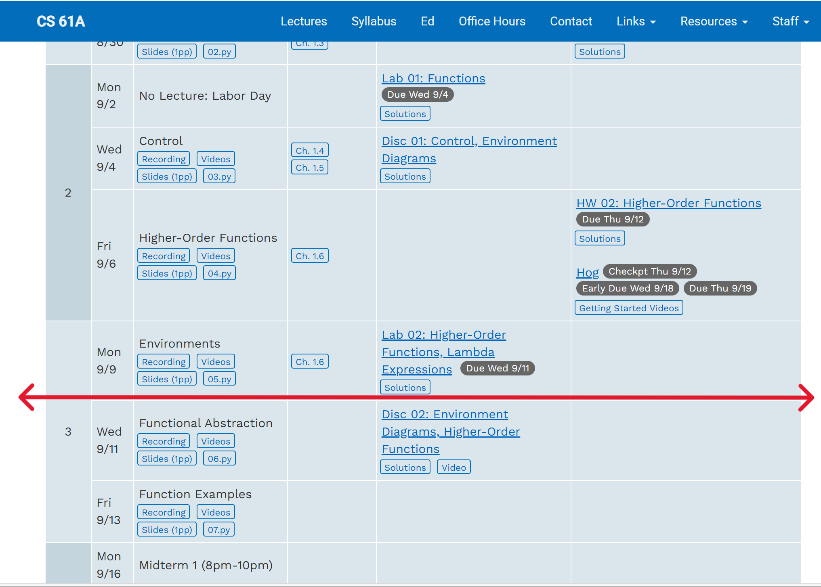Viewport: 821px width, 587px height.
Task: Expand the Resources dropdown in navbar
Action: (714, 21)
